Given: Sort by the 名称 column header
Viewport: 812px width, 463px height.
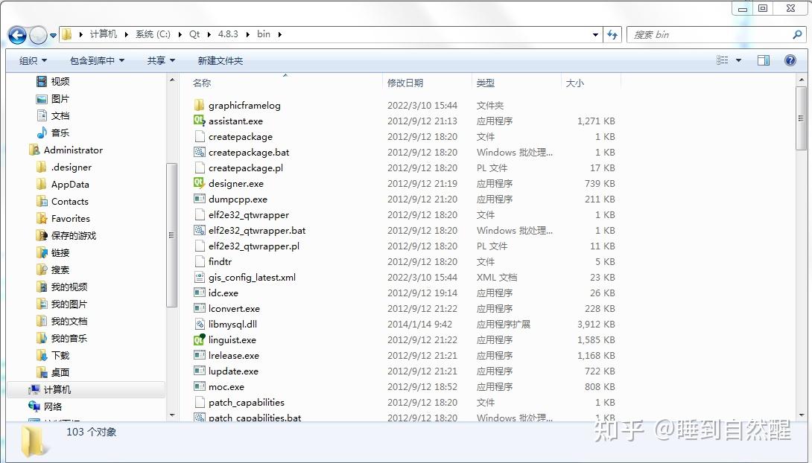Looking at the screenshot, I should point(201,83).
